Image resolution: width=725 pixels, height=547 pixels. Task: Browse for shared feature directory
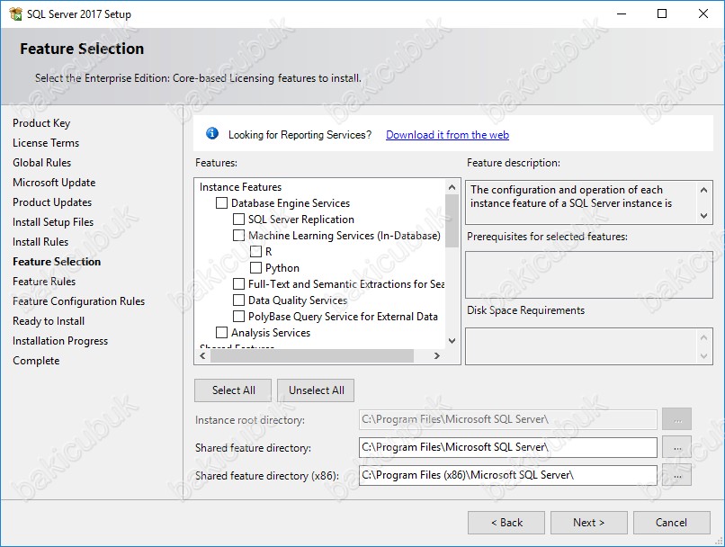tap(677, 447)
